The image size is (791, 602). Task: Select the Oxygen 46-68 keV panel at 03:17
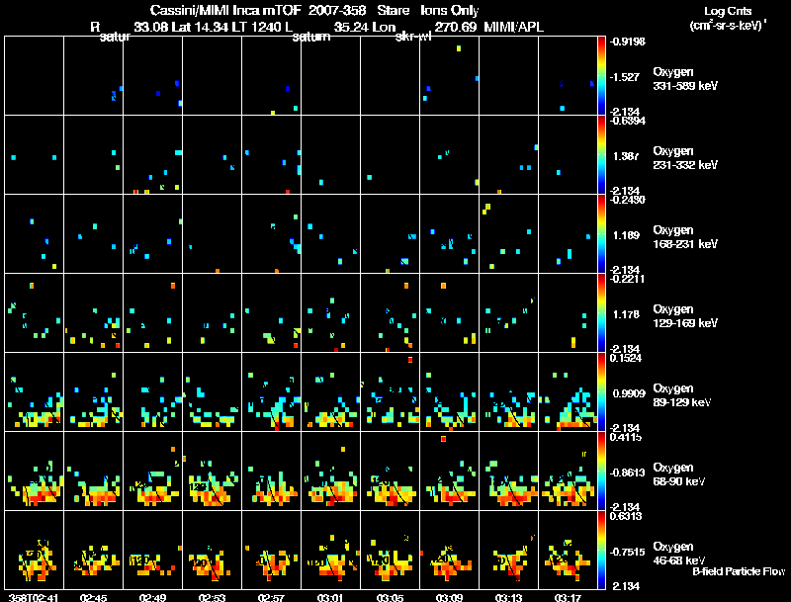pyautogui.click(x=568, y=550)
